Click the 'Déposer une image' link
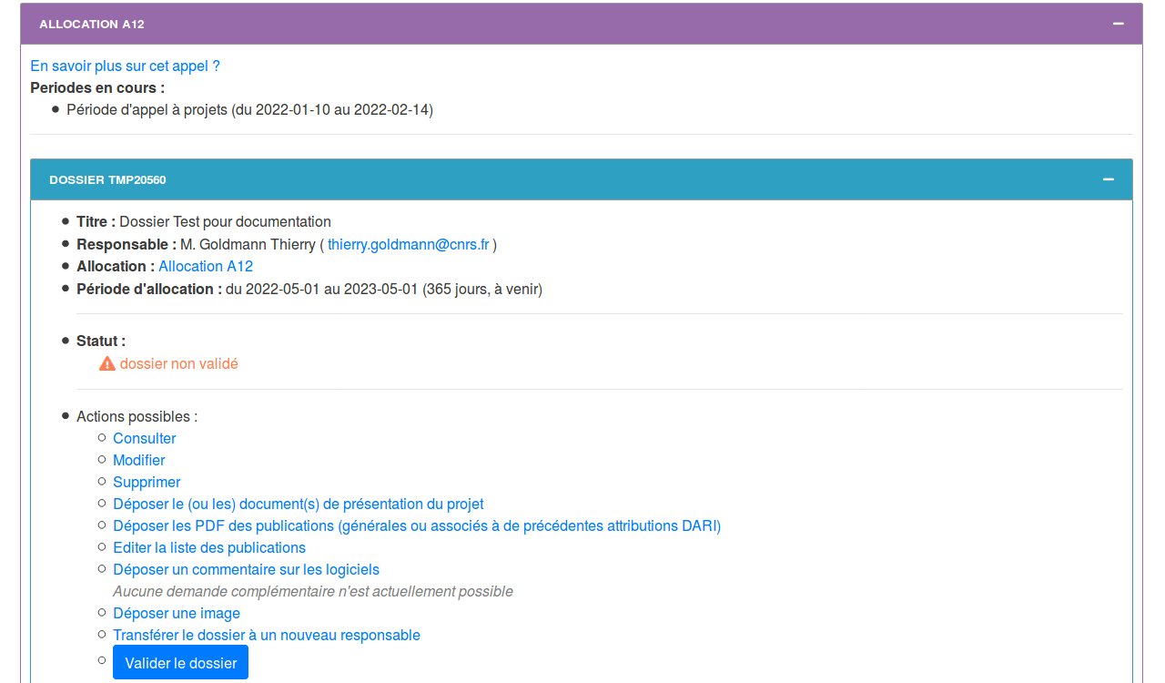 click(177, 614)
